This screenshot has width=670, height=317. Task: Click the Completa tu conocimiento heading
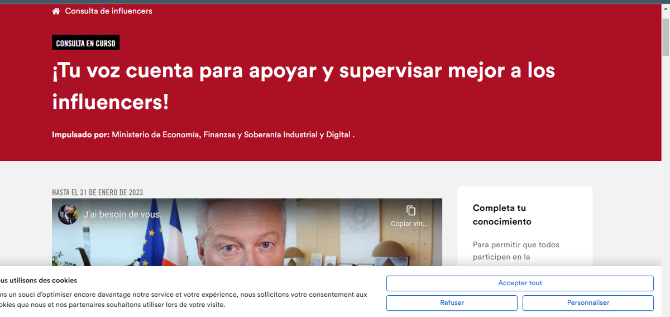click(502, 215)
